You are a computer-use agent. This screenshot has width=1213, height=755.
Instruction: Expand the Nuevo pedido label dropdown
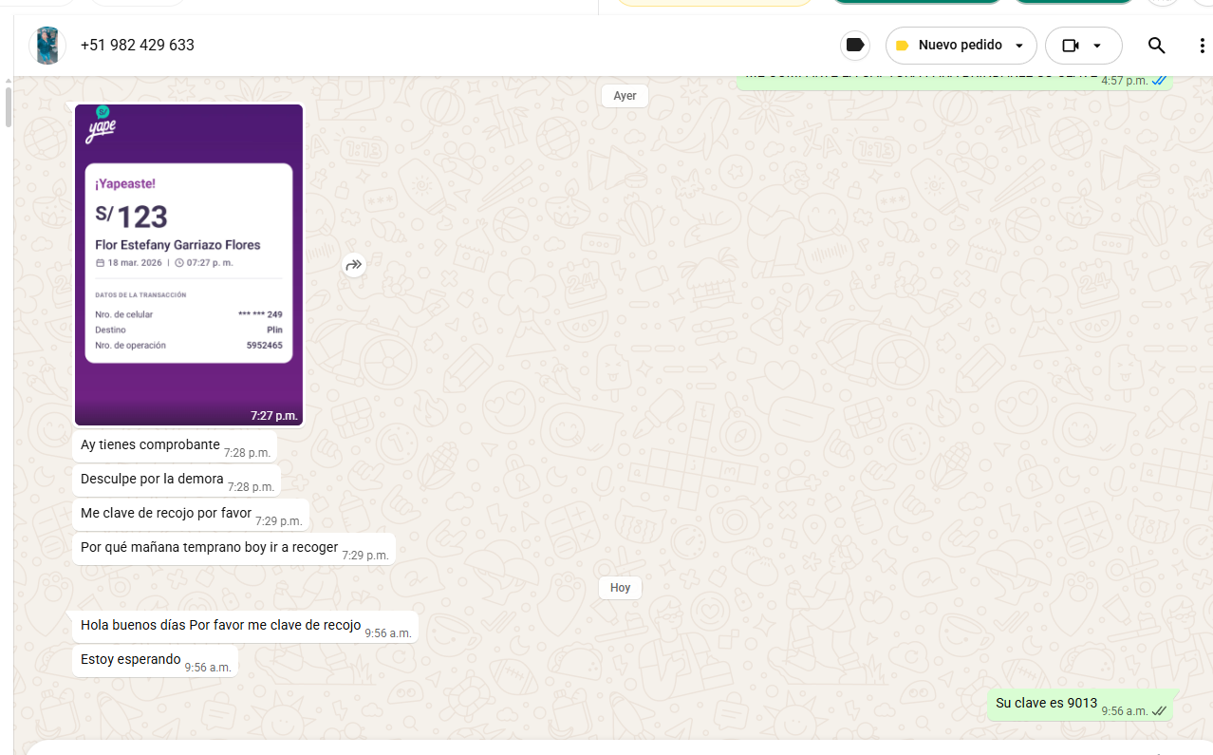[1019, 46]
